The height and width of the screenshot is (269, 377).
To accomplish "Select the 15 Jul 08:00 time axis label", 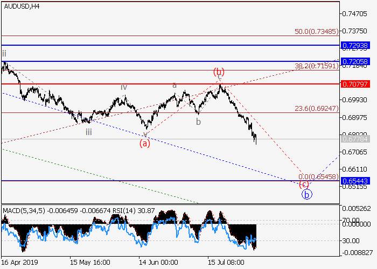I will click(226, 262).
